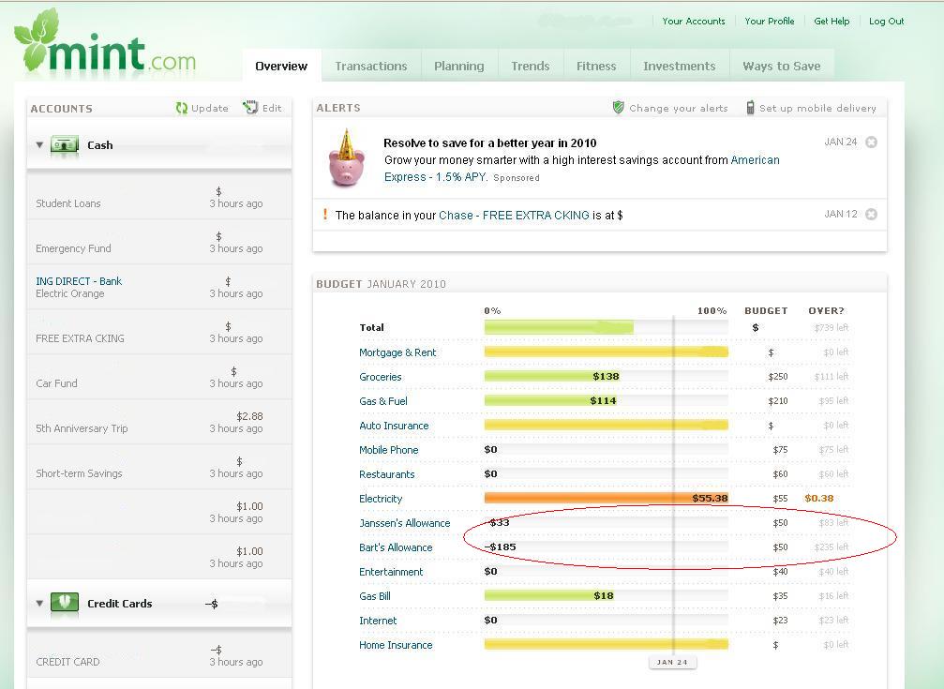The image size is (944, 689).
Task: Open Bart's Allowance budget category
Action: point(396,547)
